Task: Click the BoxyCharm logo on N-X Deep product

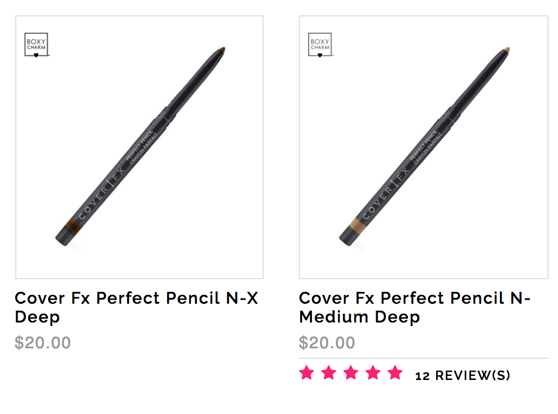Action: point(36,45)
